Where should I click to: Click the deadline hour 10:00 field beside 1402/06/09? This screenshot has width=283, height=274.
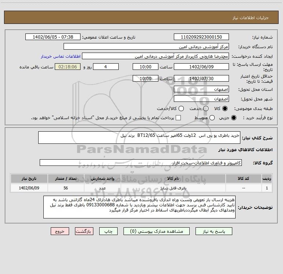146,67
